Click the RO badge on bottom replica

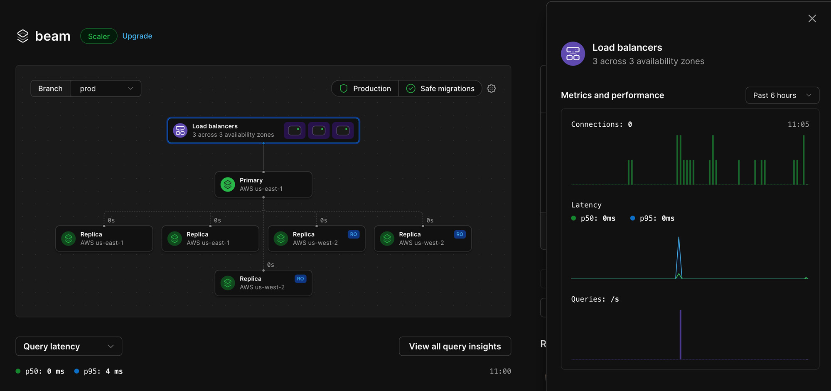300,279
